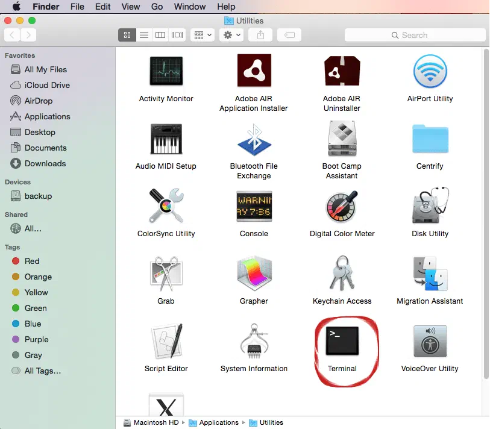The height and width of the screenshot is (429, 490).
Task: Select Digital Color Meter icon
Action: click(x=342, y=206)
